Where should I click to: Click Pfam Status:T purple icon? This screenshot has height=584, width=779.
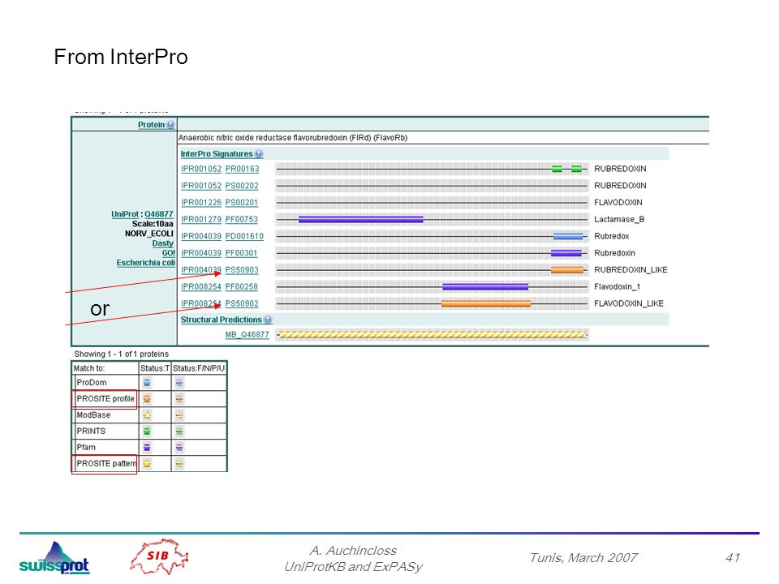[147, 448]
